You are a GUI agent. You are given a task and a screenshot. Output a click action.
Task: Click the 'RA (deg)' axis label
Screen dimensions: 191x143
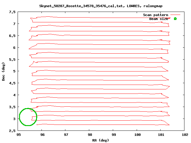[101, 140]
